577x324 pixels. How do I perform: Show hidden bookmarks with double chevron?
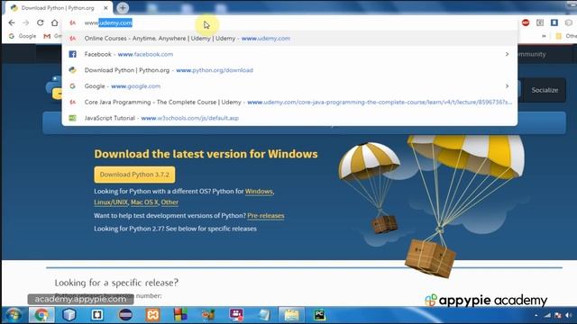544,36
